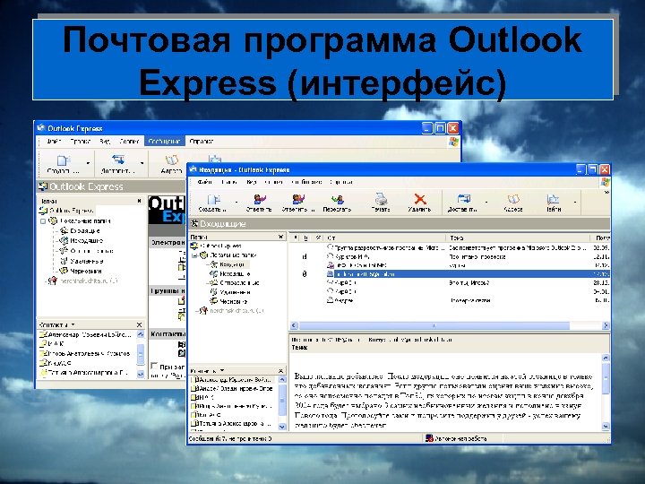Screen dimensions: 645x484
Task: Collapse Локальные папки tree in Входящие window
Action: pos(195,255)
